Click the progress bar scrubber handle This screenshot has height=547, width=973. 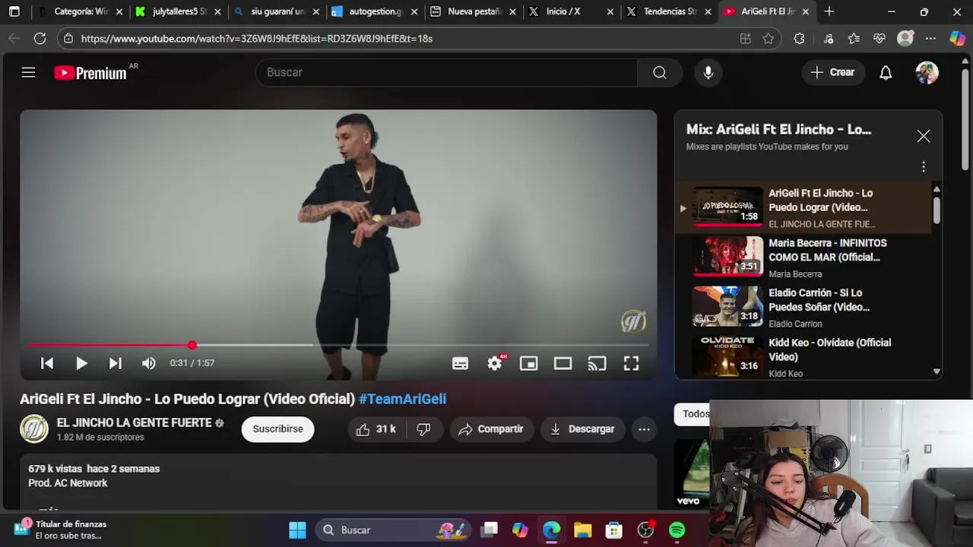coord(192,345)
